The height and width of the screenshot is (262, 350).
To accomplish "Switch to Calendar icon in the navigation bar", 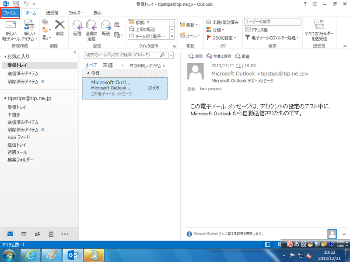I will [x=24, y=234].
